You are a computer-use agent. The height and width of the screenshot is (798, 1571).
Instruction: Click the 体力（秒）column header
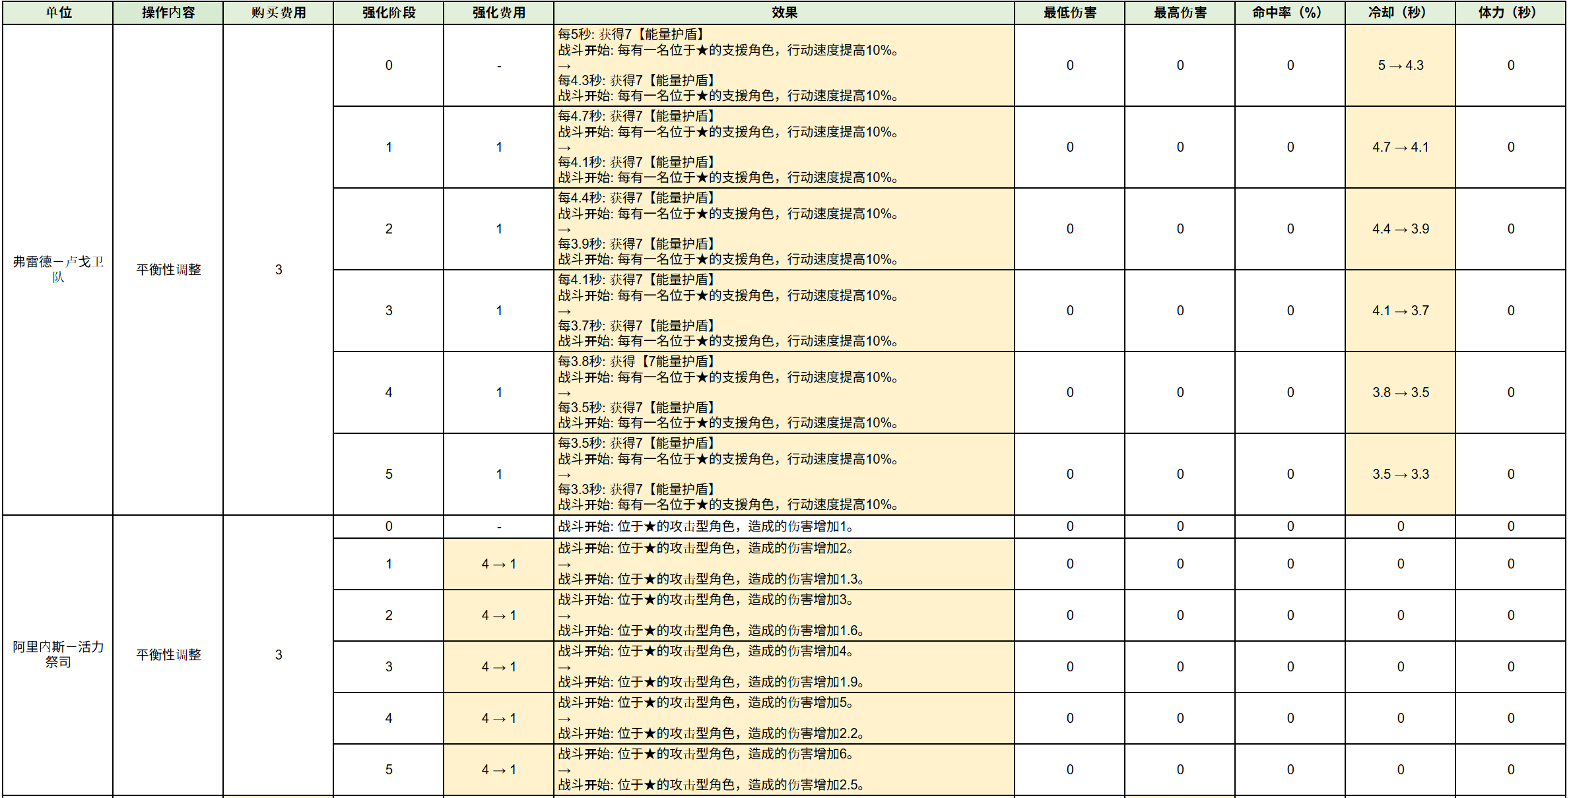coord(1511,13)
